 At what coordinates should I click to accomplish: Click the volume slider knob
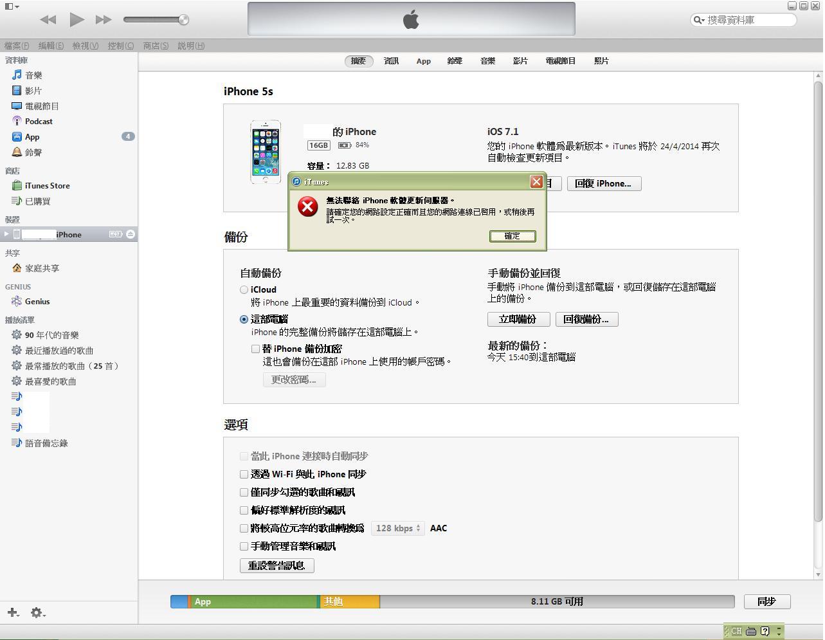183,19
